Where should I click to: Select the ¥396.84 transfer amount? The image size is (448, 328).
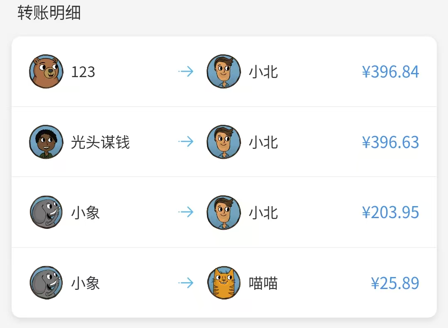390,72
